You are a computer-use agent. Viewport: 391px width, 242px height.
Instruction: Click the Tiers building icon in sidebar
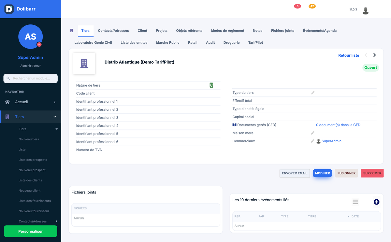(x=7, y=117)
